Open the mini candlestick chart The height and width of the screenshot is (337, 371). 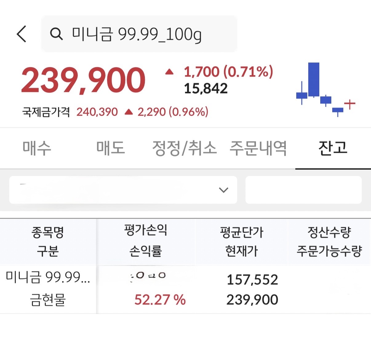click(x=325, y=89)
